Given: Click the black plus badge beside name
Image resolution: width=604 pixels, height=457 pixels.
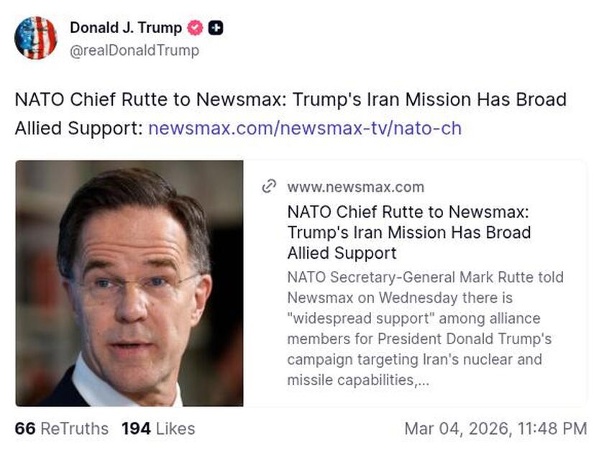Looking at the screenshot, I should (215, 28).
